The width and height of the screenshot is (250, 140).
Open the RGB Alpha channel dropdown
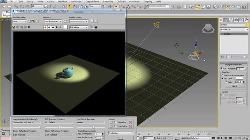coord(79,27)
